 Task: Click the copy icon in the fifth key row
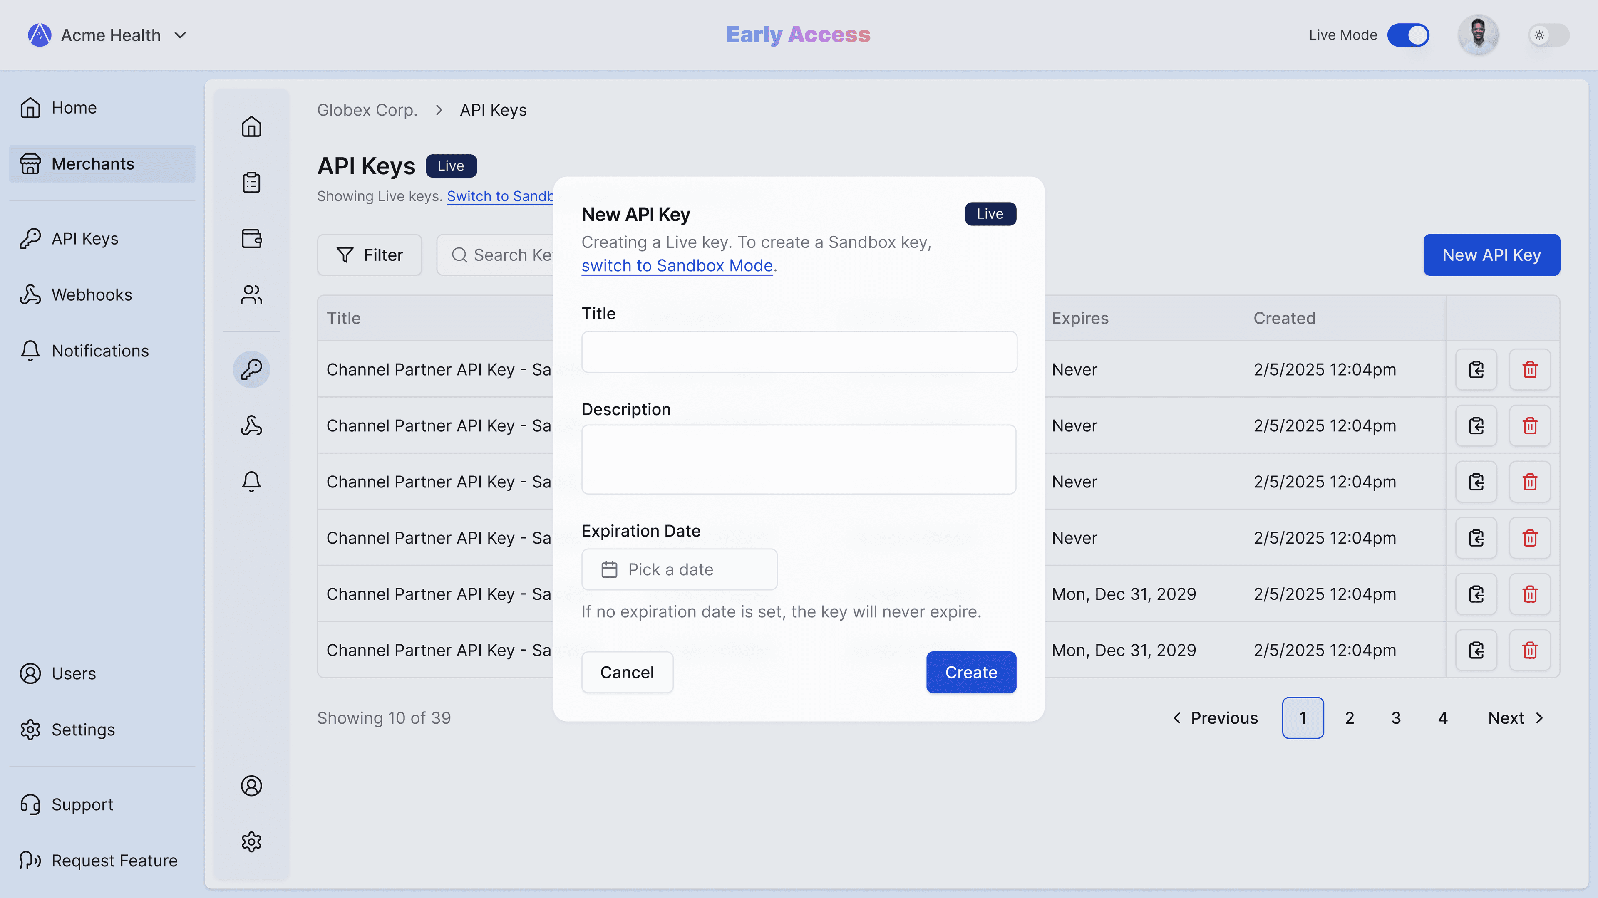click(x=1476, y=594)
